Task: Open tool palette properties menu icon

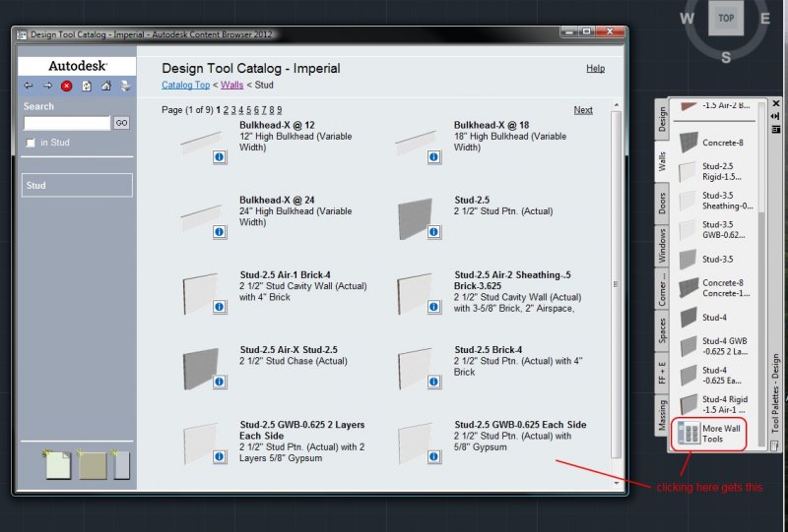Action: [776, 130]
